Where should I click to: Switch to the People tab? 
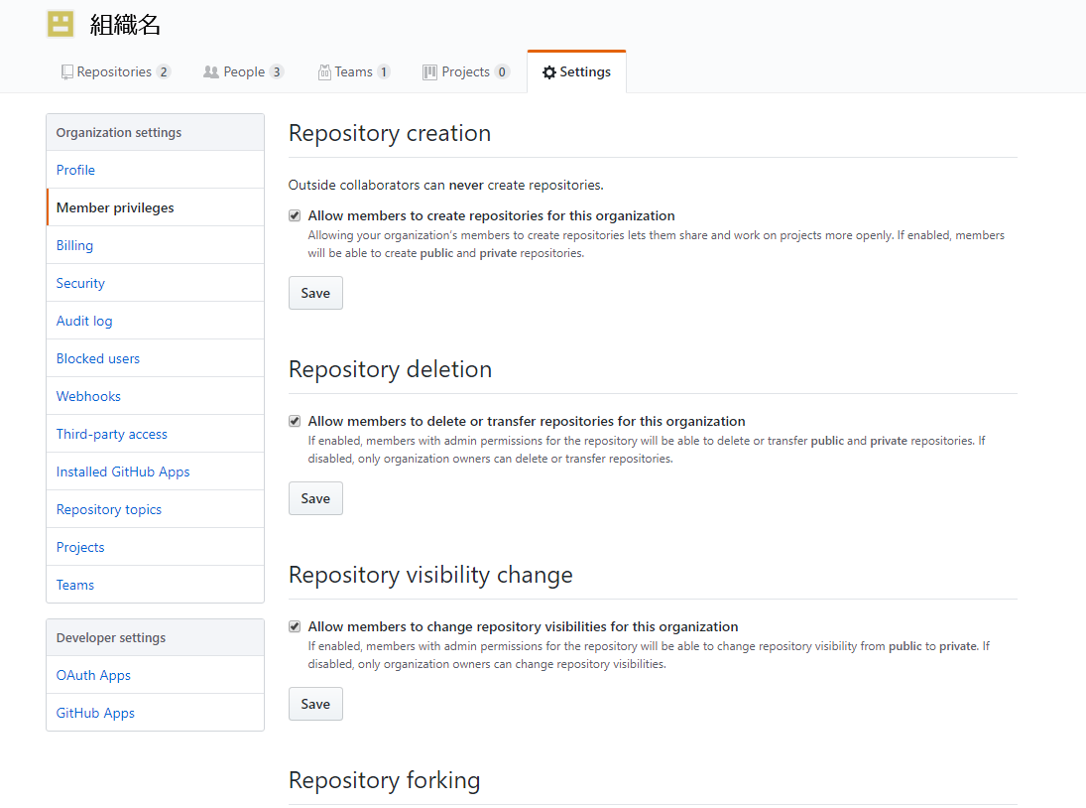tap(244, 72)
